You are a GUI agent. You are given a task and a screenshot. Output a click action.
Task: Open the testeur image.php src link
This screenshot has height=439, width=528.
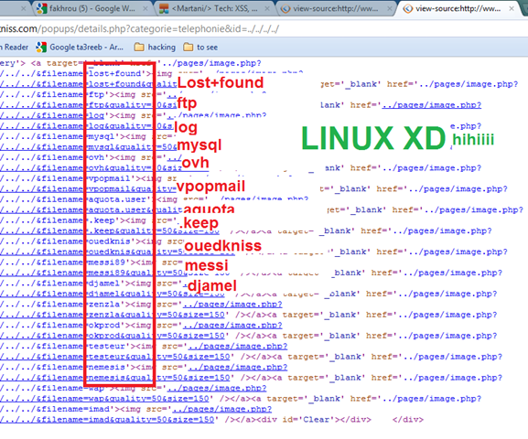tap(238, 346)
